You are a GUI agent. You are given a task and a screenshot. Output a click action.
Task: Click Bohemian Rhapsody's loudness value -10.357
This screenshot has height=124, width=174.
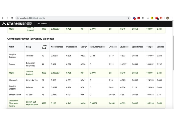[x=123, y=64]
